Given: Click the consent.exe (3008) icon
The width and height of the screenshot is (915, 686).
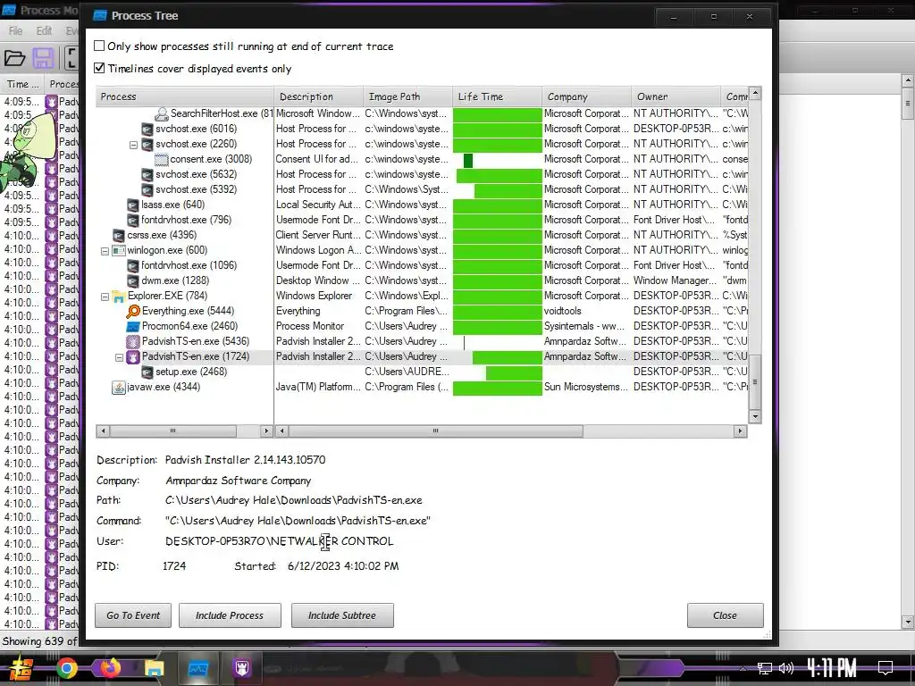Looking at the screenshot, I should [x=162, y=159].
